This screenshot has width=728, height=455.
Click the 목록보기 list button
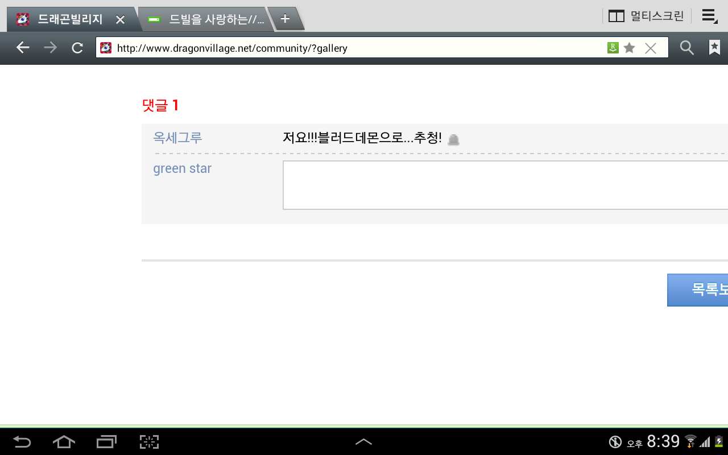click(x=698, y=290)
